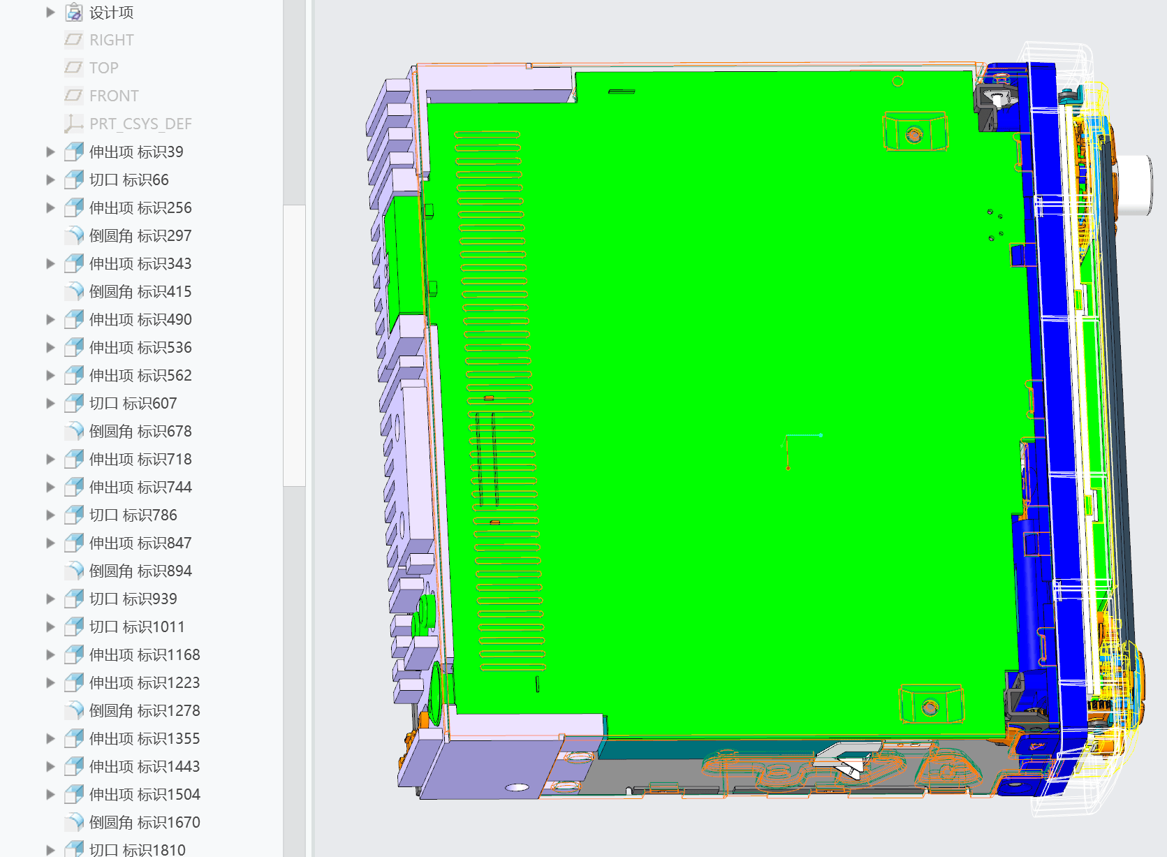Viewport: 1167px width, 857px height.
Task: Click the cut icon of 切口 标识66
Action: 74,180
